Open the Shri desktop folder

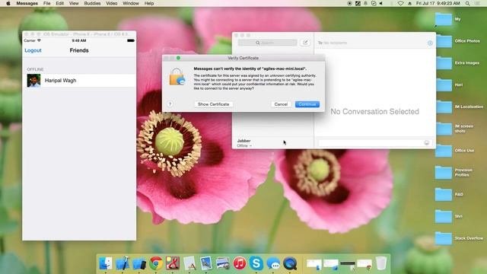click(x=444, y=216)
